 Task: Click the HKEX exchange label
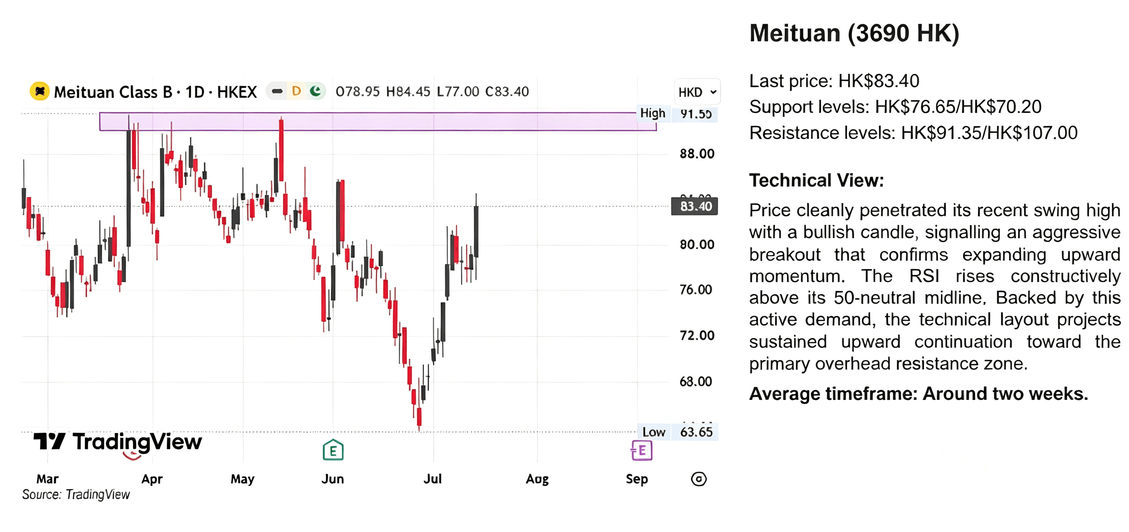[x=237, y=92]
